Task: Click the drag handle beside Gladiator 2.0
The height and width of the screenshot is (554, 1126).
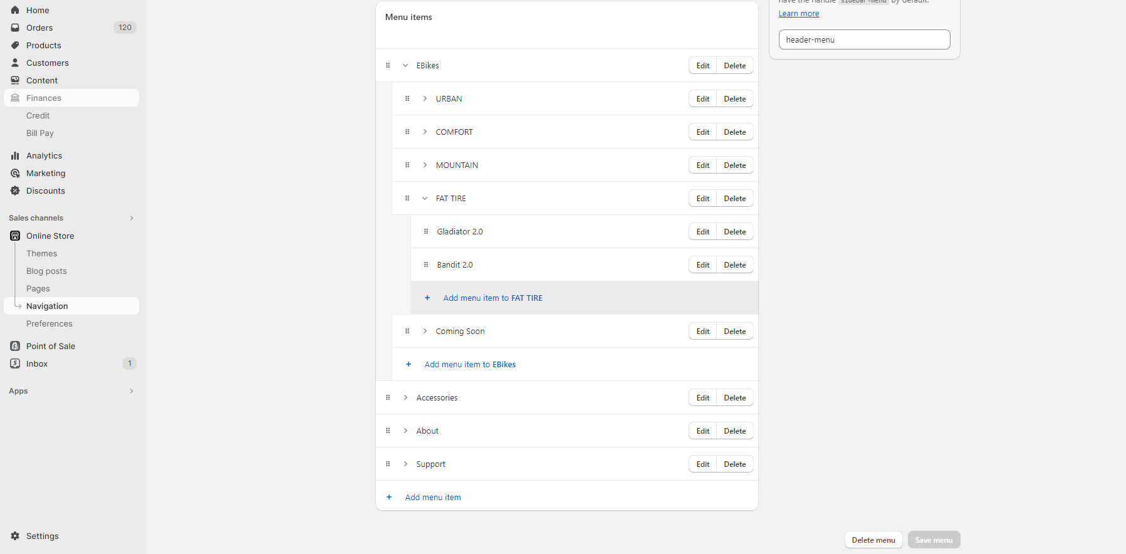Action: [x=426, y=231]
